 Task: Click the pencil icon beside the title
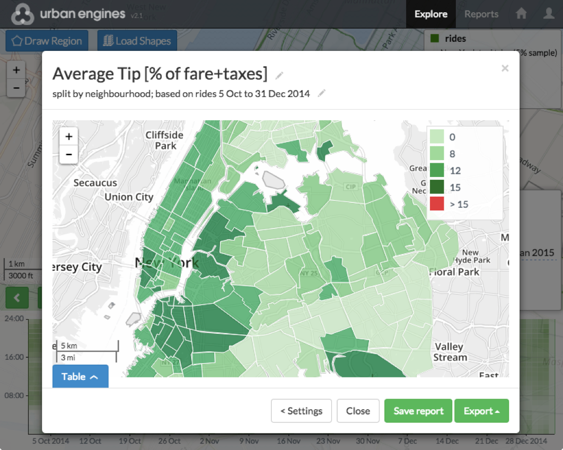coord(279,75)
